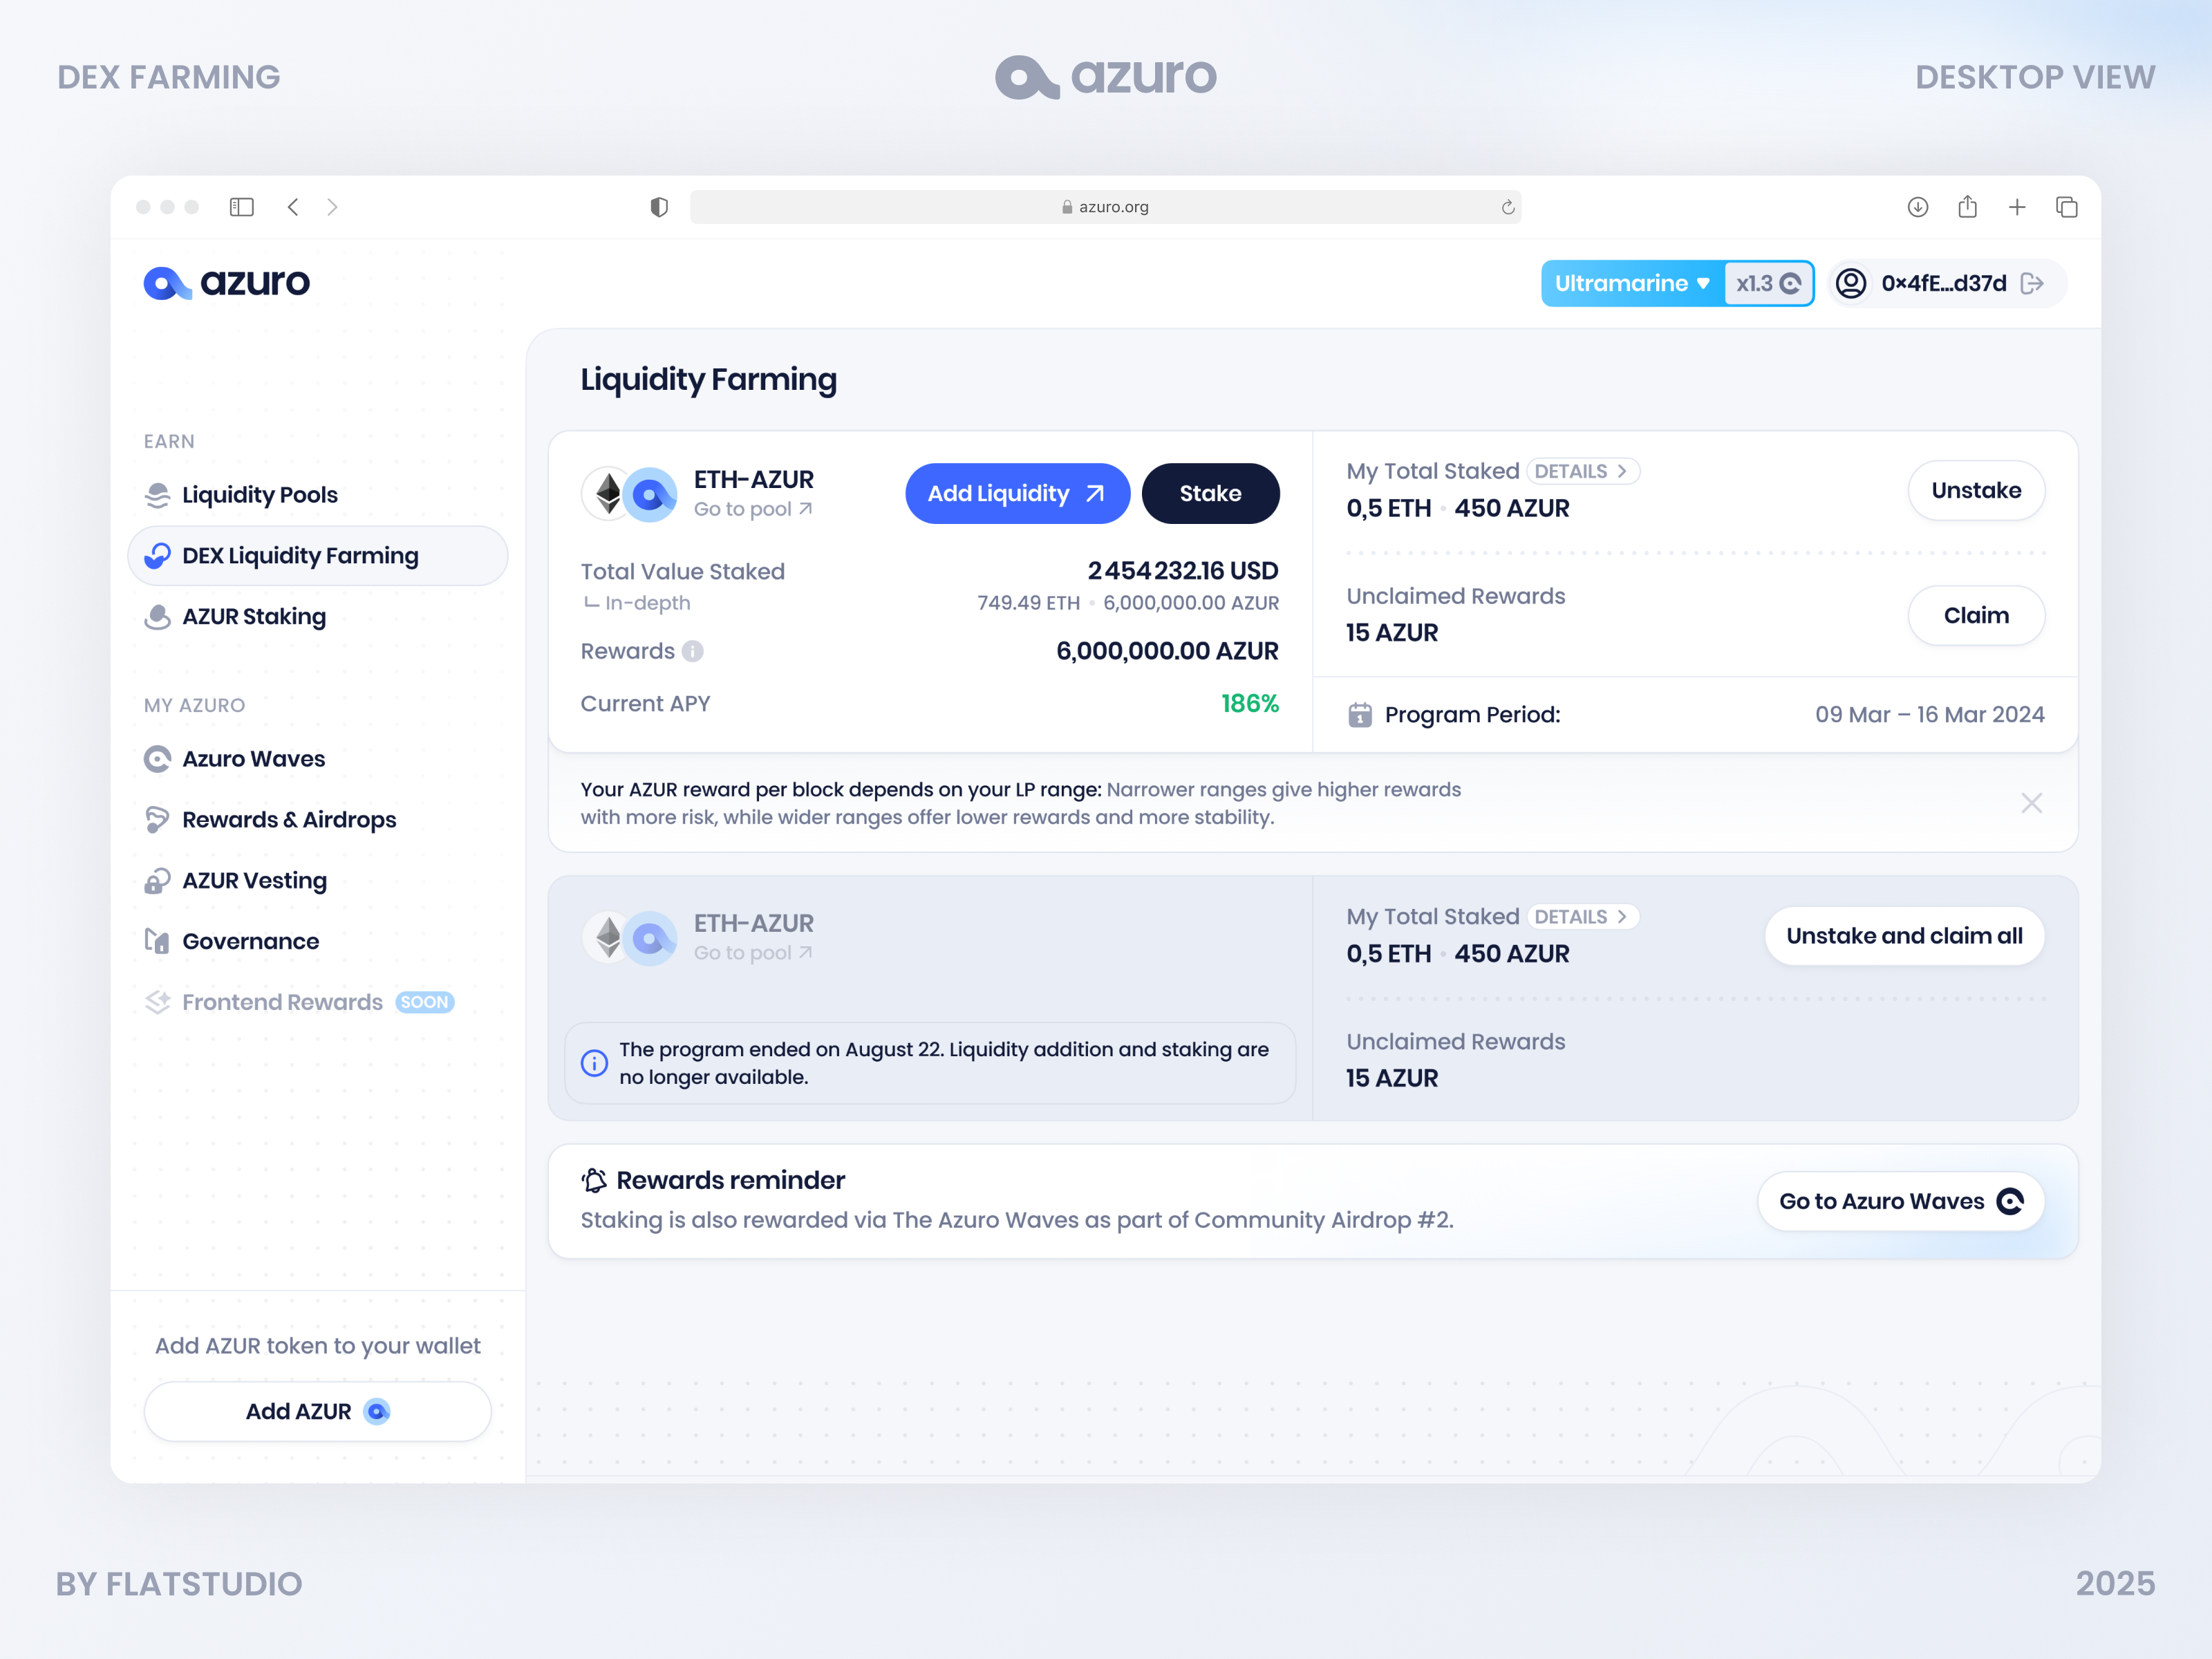Click the Add Liquidity button

(x=1017, y=493)
